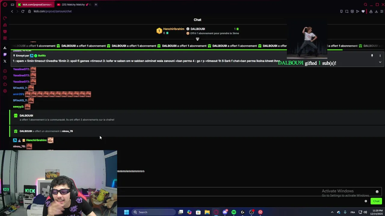Go back to previous page

[x=12, y=11]
